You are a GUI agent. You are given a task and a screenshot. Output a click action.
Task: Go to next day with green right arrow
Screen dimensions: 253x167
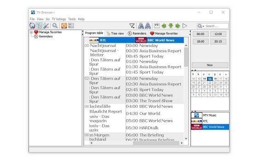(178, 26)
